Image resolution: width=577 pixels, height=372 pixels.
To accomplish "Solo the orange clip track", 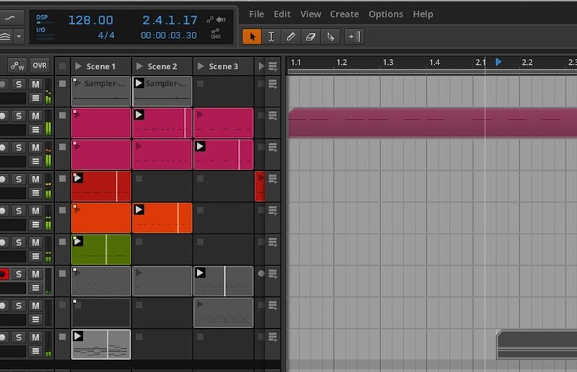I will (x=19, y=211).
